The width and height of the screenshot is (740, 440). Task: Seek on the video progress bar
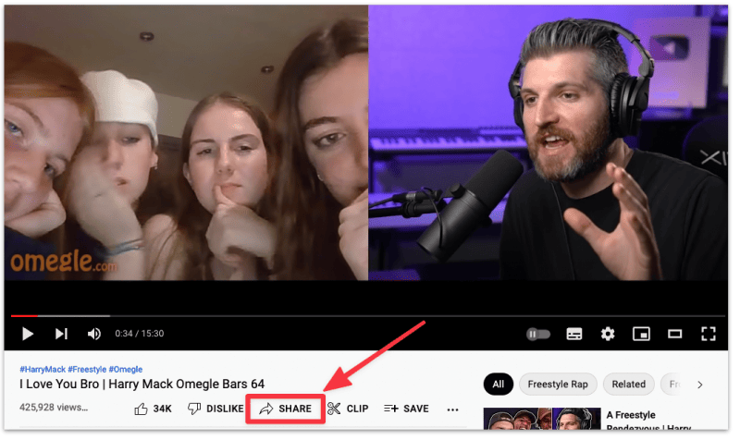click(369, 318)
